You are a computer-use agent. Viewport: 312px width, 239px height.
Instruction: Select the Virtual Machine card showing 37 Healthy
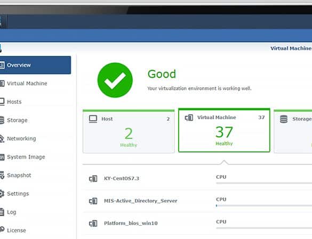pyautogui.click(x=224, y=130)
